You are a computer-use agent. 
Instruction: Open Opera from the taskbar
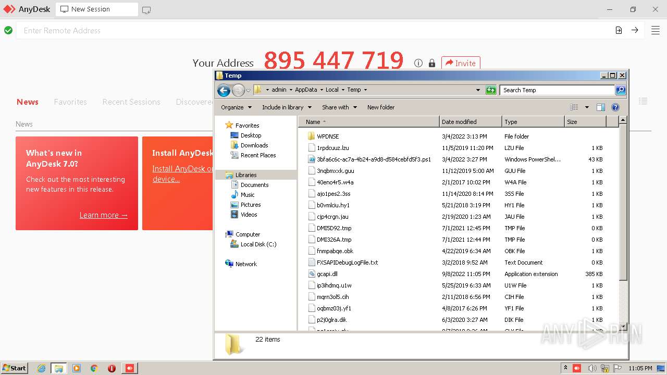[x=112, y=368]
